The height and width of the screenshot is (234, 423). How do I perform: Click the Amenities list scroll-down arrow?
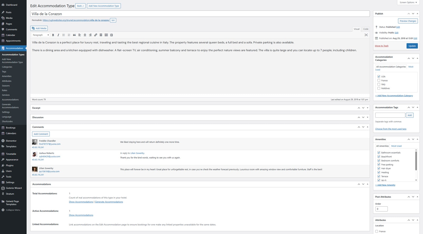pyautogui.click(x=416, y=180)
